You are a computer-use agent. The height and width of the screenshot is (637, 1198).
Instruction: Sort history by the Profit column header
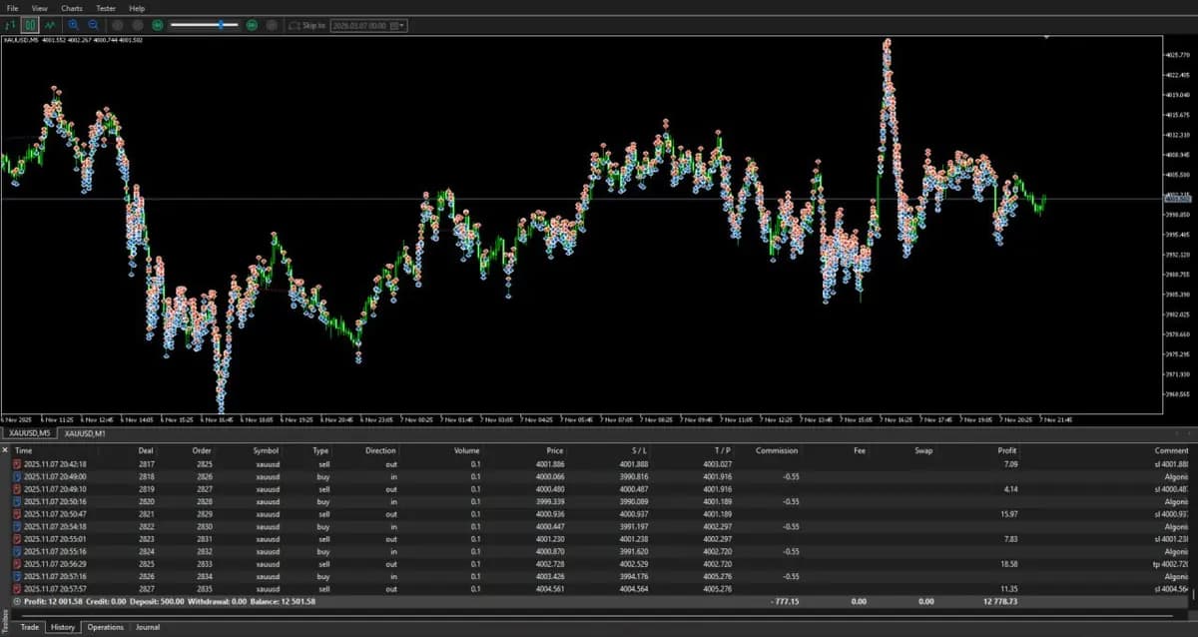[1007, 451]
